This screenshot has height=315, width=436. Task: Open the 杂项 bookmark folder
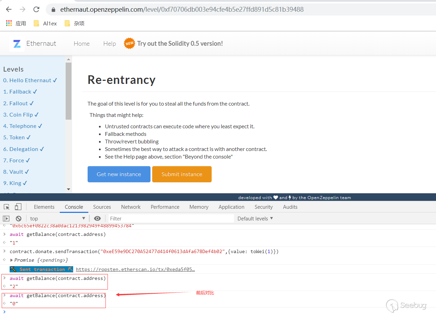click(74, 23)
